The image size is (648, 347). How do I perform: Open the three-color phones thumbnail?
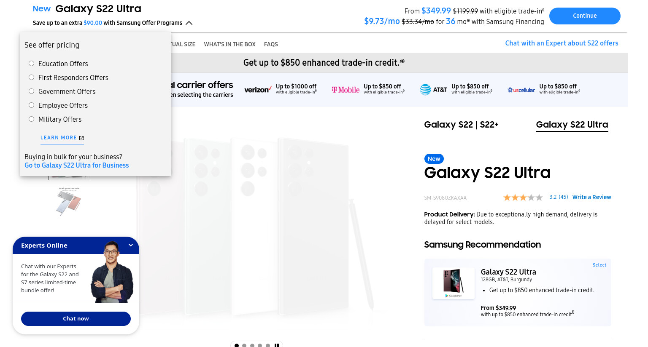pyautogui.click(x=68, y=201)
